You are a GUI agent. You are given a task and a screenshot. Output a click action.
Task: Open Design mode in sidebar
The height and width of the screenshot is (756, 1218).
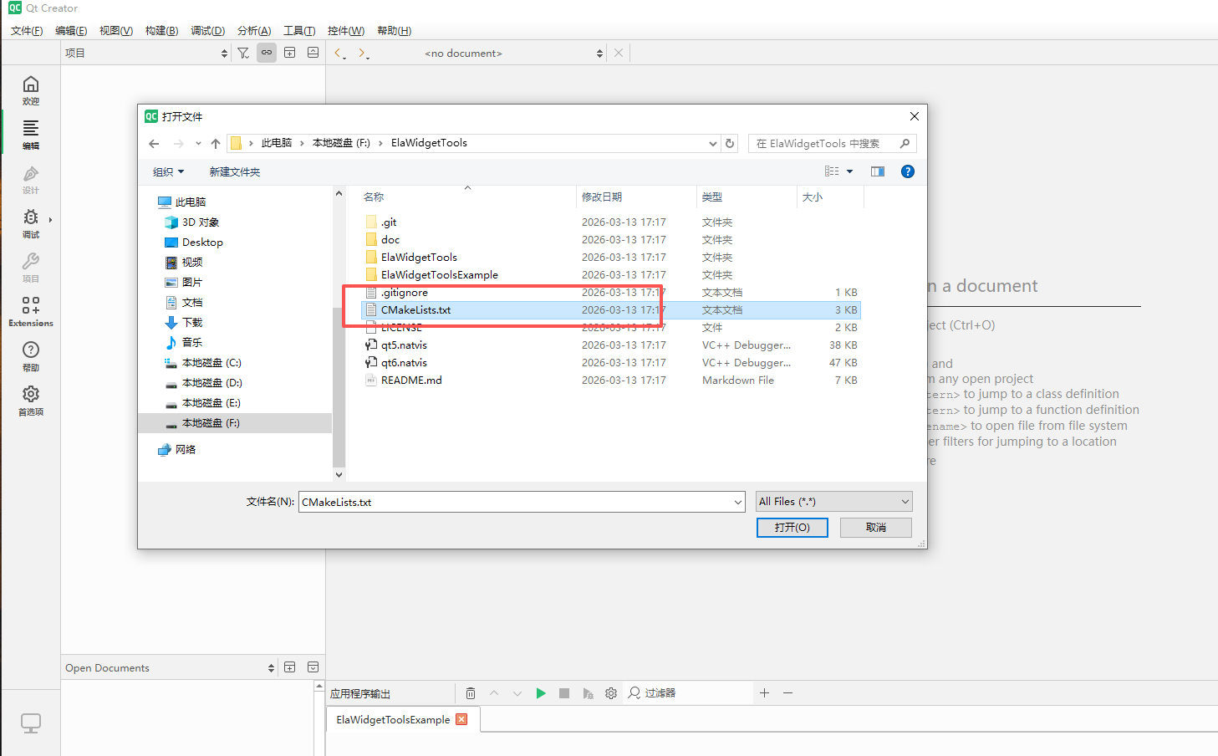[31, 178]
